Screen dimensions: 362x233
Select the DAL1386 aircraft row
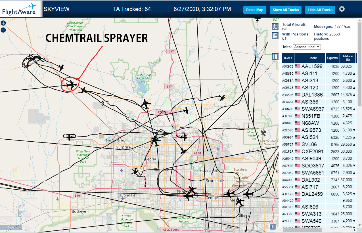(x=319, y=95)
